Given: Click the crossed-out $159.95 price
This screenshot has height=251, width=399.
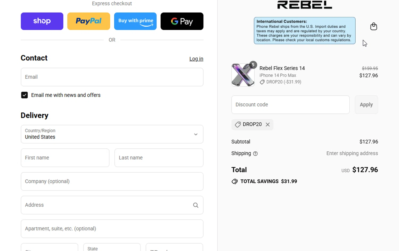Looking at the screenshot, I should pyautogui.click(x=370, y=68).
